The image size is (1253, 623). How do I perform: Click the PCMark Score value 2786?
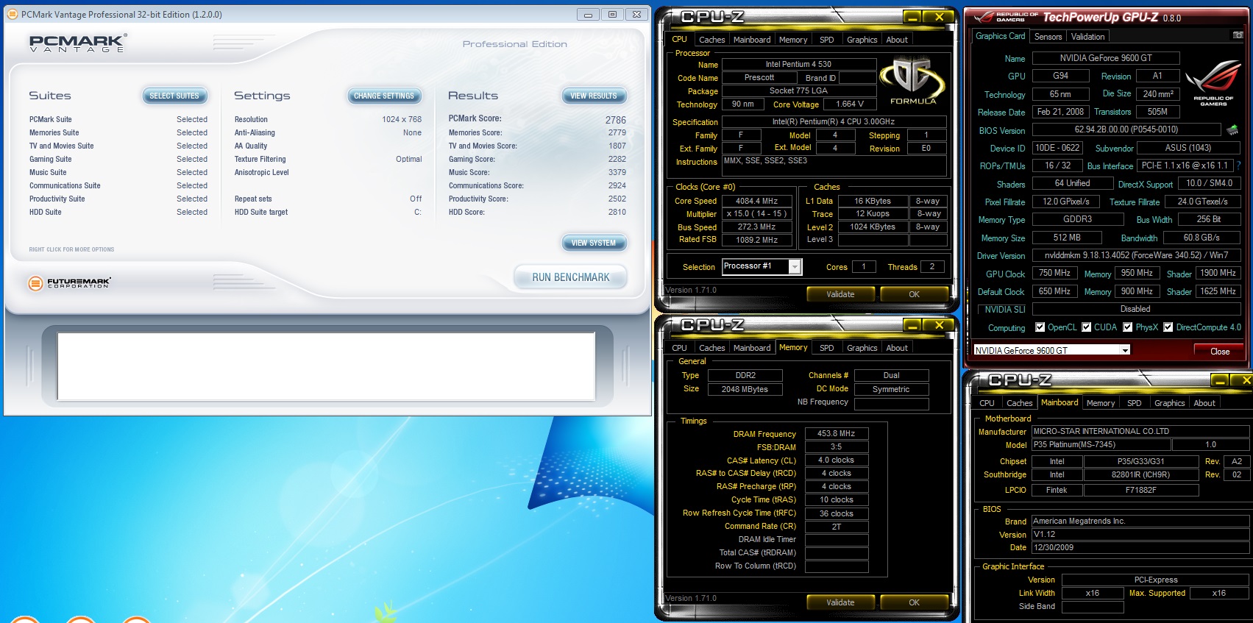tap(616, 120)
